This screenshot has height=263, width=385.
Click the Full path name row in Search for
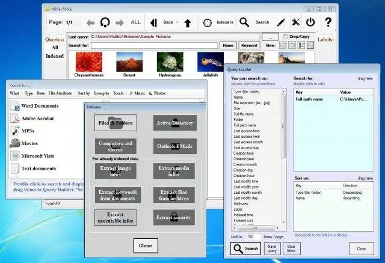333,99
